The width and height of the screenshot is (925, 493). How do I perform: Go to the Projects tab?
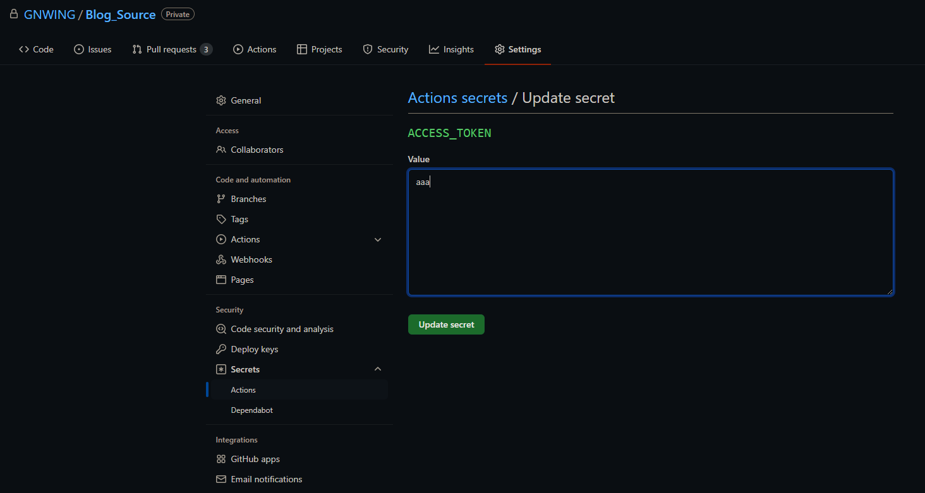320,49
